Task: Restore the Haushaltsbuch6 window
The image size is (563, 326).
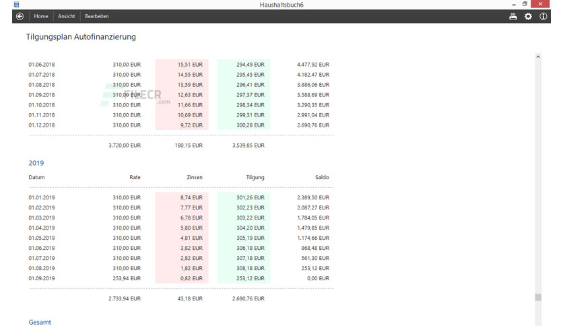Action: [x=525, y=4]
